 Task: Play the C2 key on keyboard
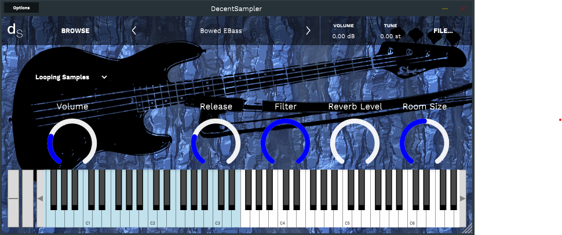tap(152, 219)
